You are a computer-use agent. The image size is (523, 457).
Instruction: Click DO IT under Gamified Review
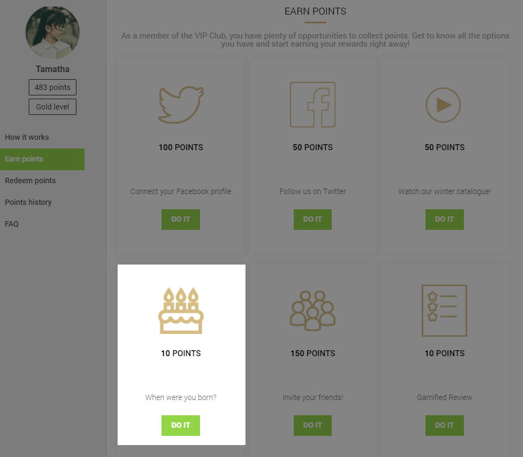click(x=444, y=426)
